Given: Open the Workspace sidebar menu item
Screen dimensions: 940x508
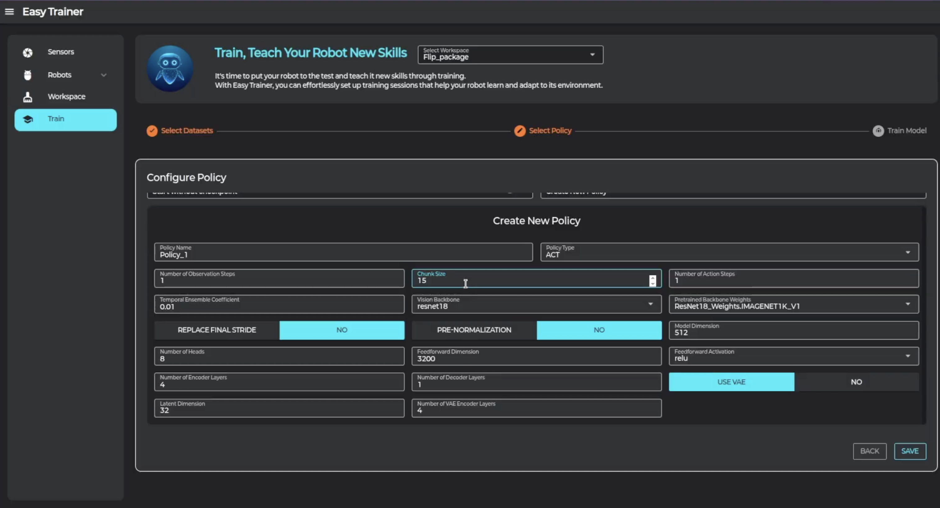Looking at the screenshot, I should (67, 97).
